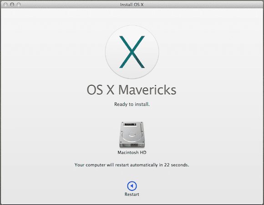
Task: Click the Ready to install message
Action: 132,104
